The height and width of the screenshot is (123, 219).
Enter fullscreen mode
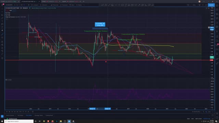(x=203, y=5)
